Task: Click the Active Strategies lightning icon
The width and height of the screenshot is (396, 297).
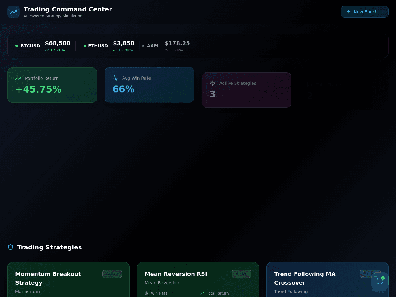Action: click(x=213, y=83)
